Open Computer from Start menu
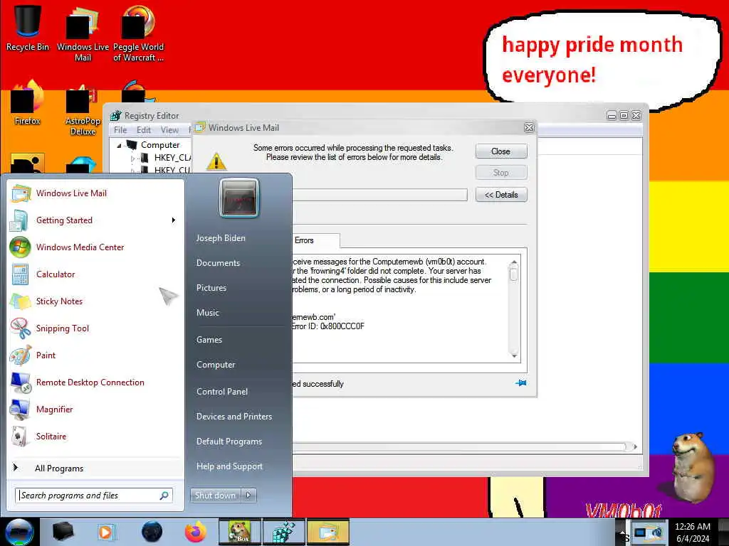 216,365
